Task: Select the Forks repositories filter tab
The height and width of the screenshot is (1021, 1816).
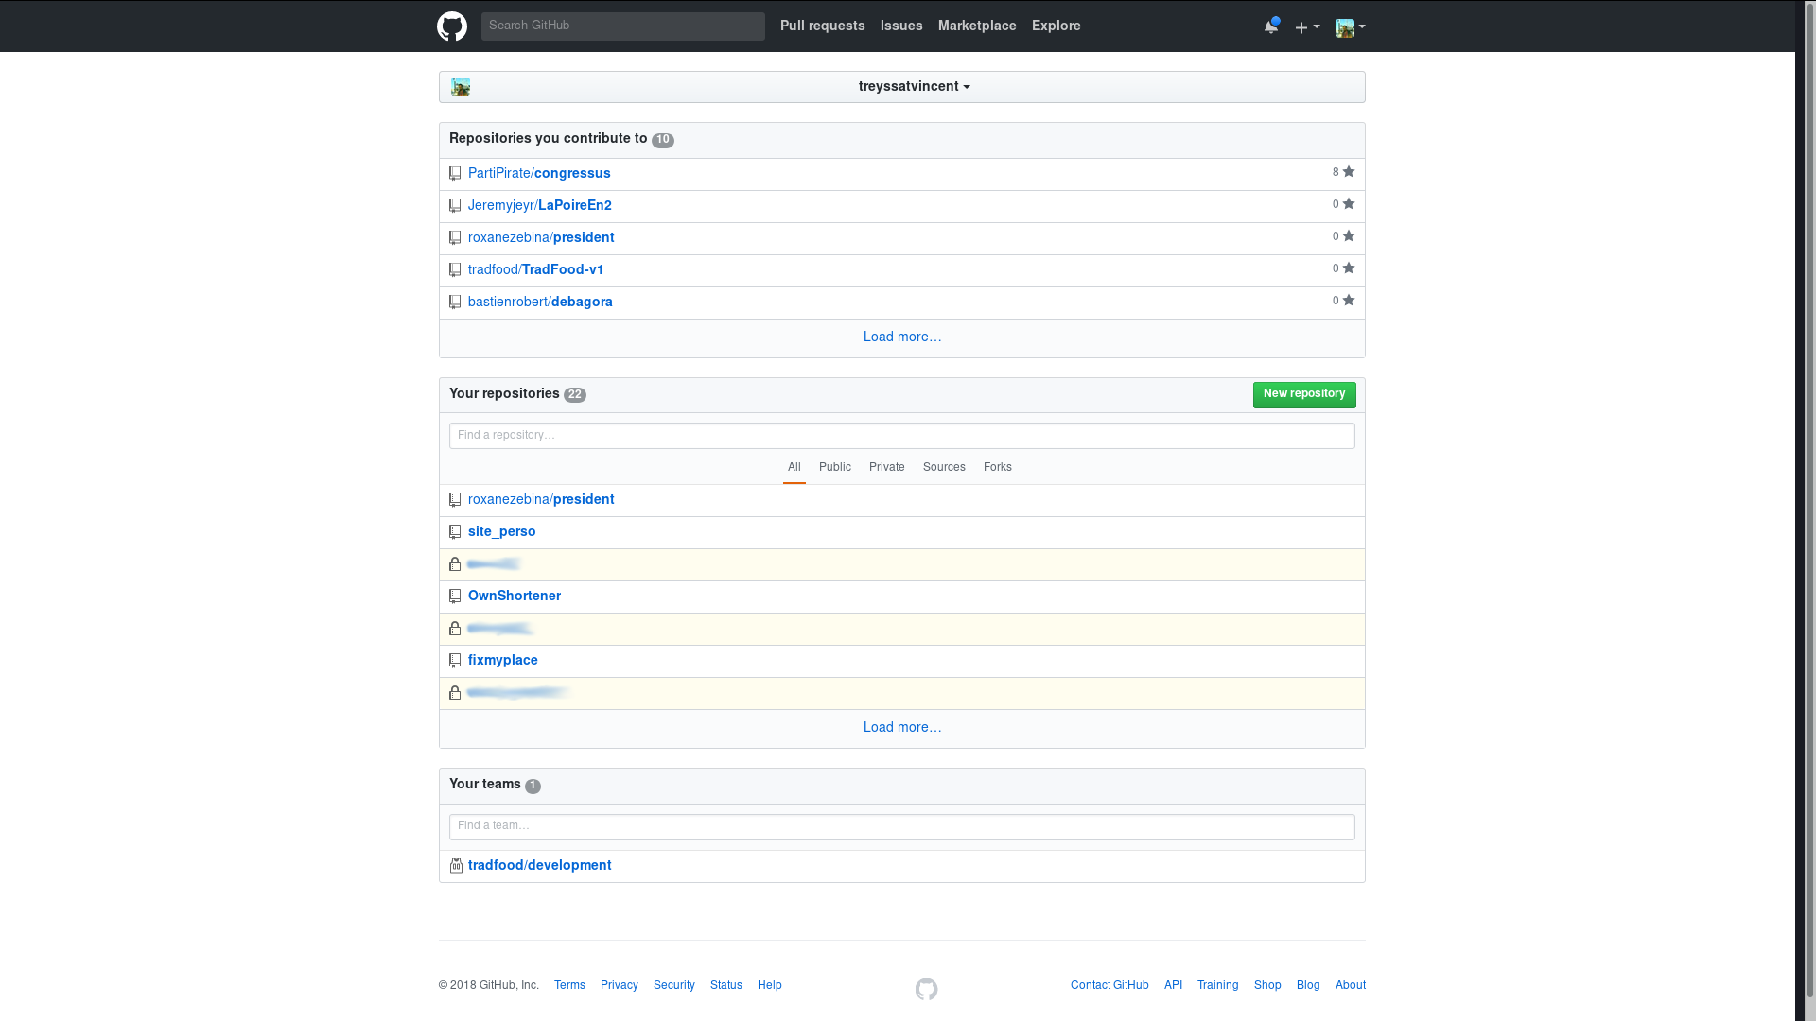Action: click(998, 468)
